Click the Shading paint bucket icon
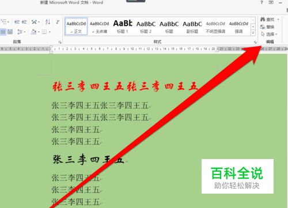 (x=33, y=32)
